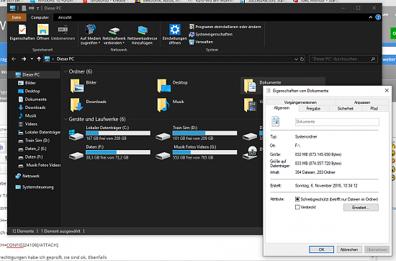Select Lokaler Datenträger (C:) drive icon
This screenshot has width=396, height=261.
click(76, 135)
